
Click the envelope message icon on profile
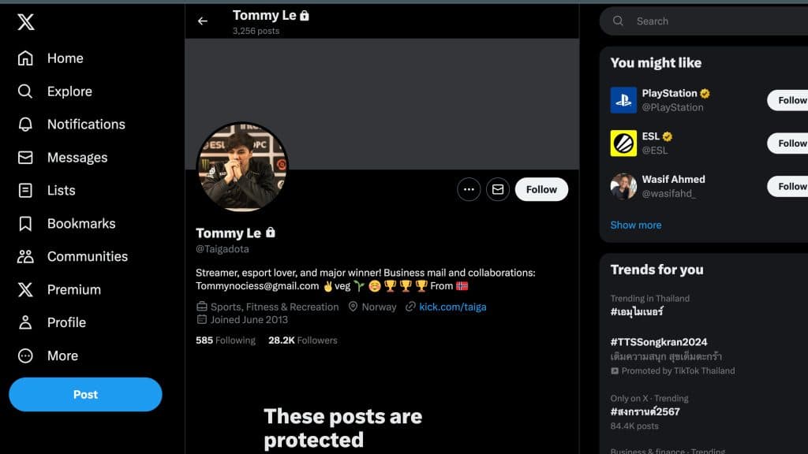[x=498, y=189]
